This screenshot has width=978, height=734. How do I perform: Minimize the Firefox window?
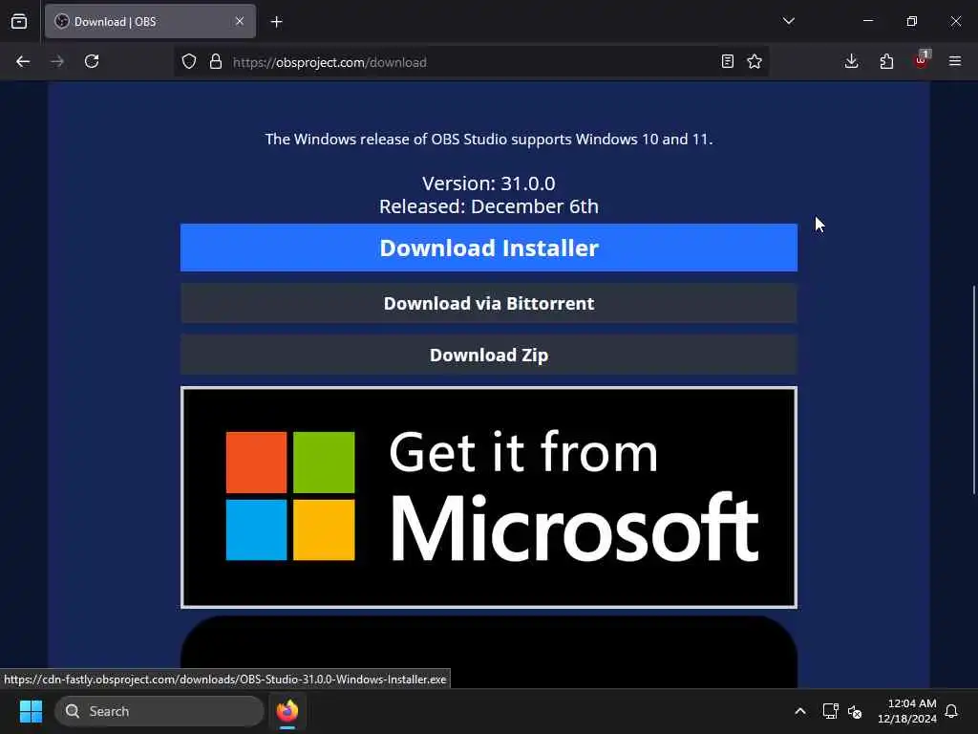(867, 21)
